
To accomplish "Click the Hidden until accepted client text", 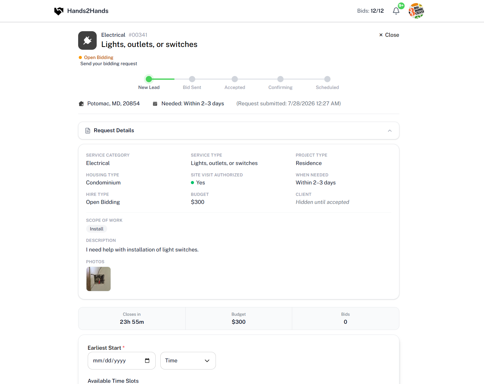I will 322,202.
